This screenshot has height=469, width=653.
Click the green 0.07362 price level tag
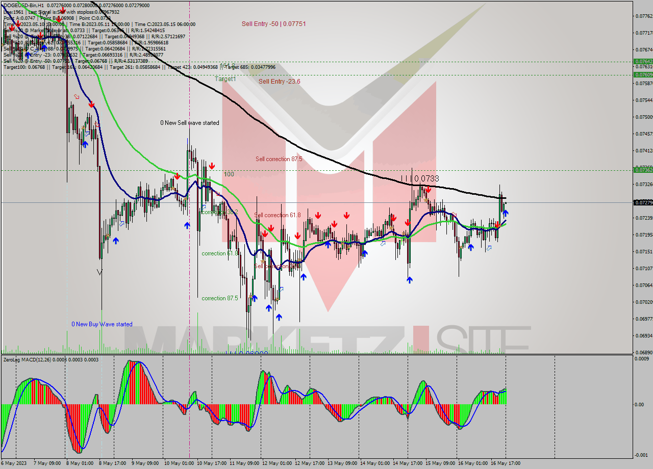643,170
